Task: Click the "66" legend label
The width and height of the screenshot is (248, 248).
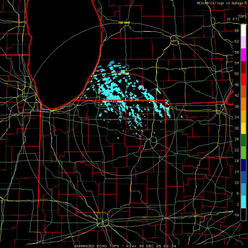Action: pos(237,30)
